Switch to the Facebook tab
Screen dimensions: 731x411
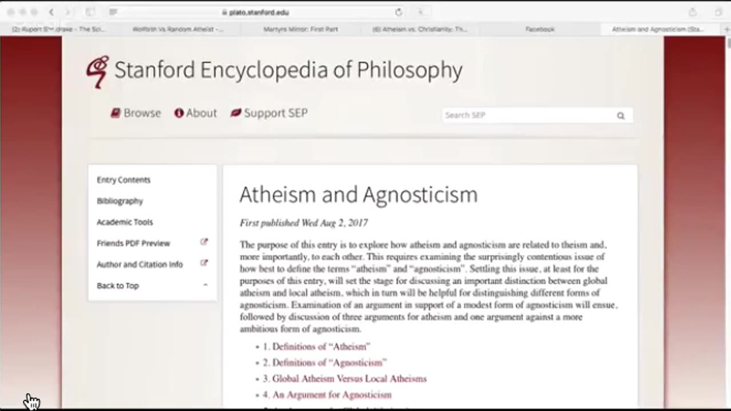coord(540,29)
